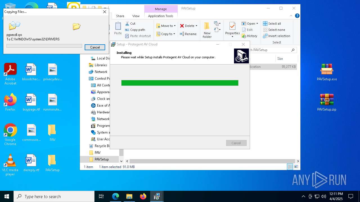Switch to details view layout
Viewport: 360px width, 202px height.
tap(290, 167)
